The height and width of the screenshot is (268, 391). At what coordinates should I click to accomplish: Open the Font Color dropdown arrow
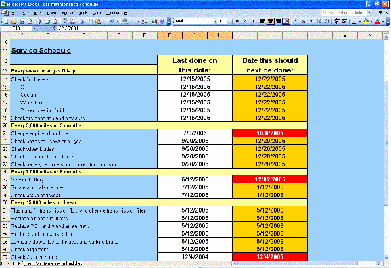pyautogui.click(x=383, y=21)
